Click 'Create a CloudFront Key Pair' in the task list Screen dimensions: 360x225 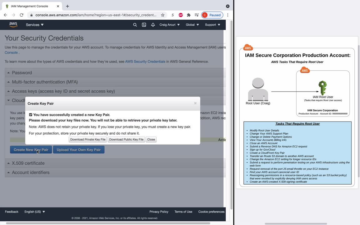(x=267, y=153)
